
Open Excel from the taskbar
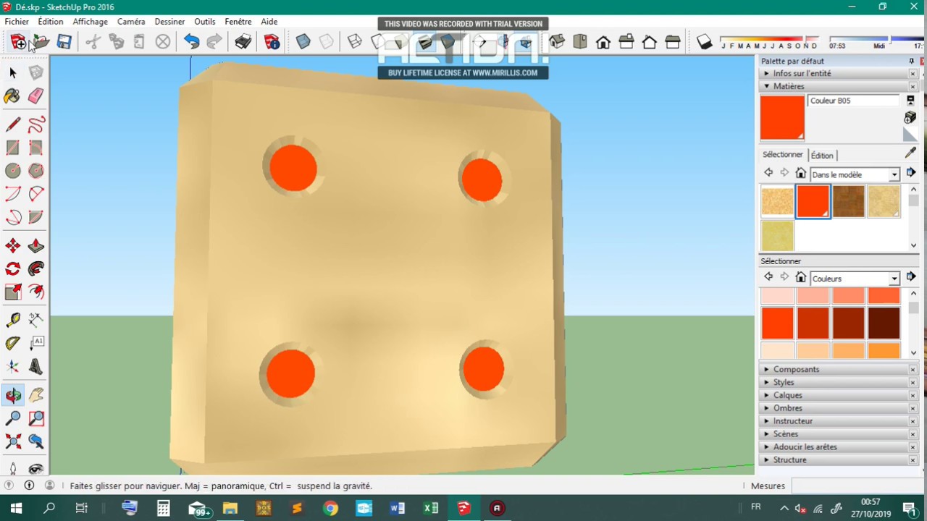(x=430, y=508)
